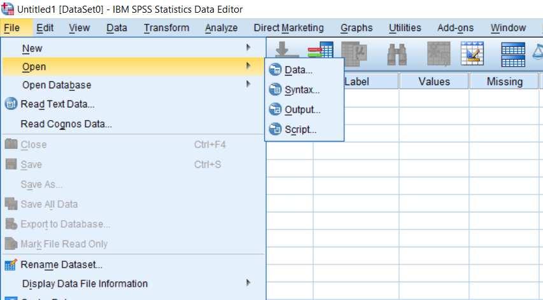Click the greyed-out Save As... entry

click(133, 184)
